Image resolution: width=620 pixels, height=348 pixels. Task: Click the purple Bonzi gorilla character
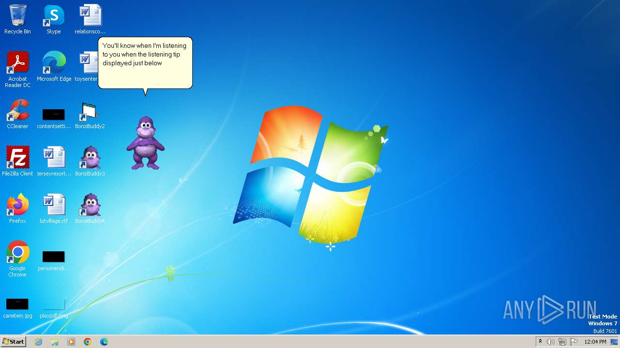[145, 143]
